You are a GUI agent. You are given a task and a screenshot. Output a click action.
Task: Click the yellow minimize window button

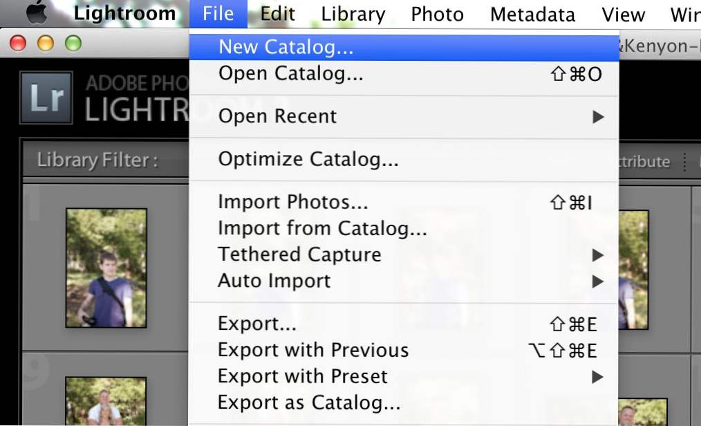46,44
